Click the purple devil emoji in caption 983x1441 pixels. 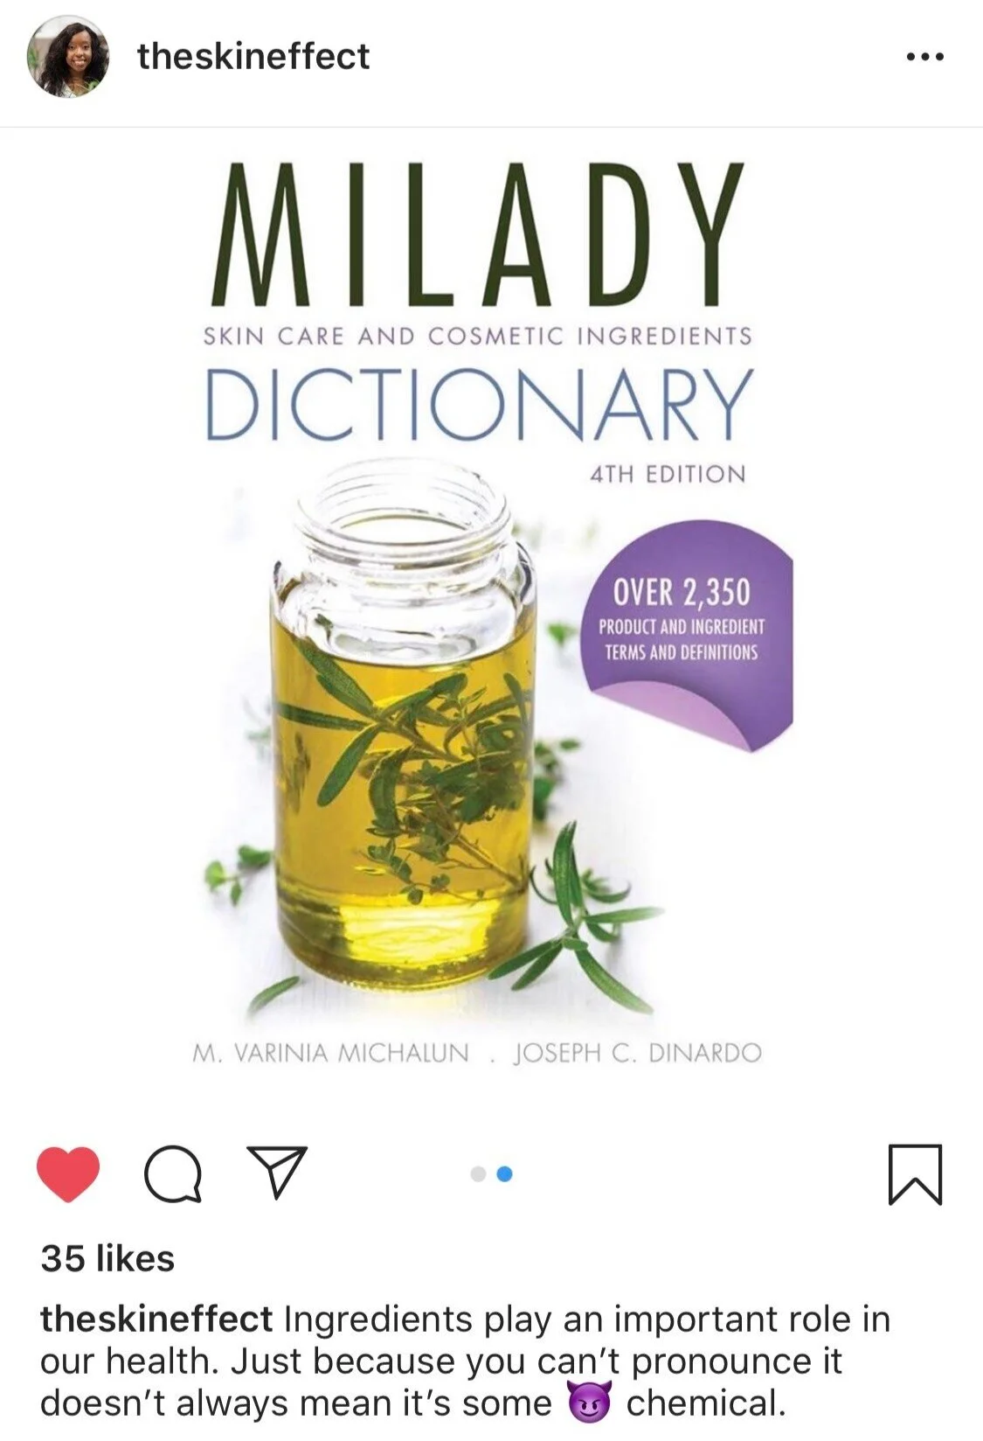[590, 1402]
